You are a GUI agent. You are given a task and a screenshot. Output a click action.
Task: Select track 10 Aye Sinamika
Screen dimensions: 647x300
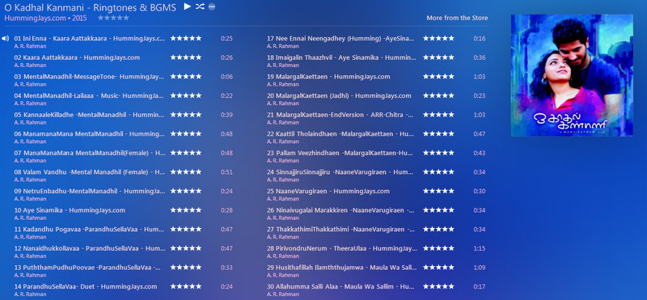click(70, 210)
